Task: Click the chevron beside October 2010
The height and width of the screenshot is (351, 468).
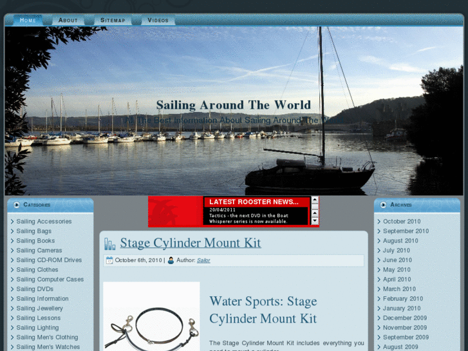Action: pyautogui.click(x=379, y=222)
